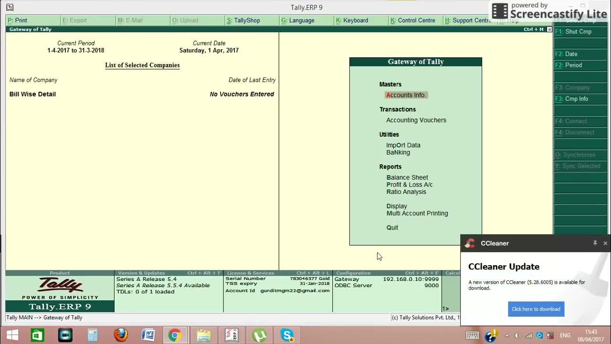Switch to Google Chrome in taskbar
611x344 pixels.
click(x=175, y=335)
